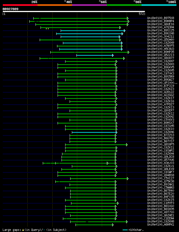Click the orange ~40% identity legend segment
179x232 pixels.
pyautogui.click(x=55, y=5)
